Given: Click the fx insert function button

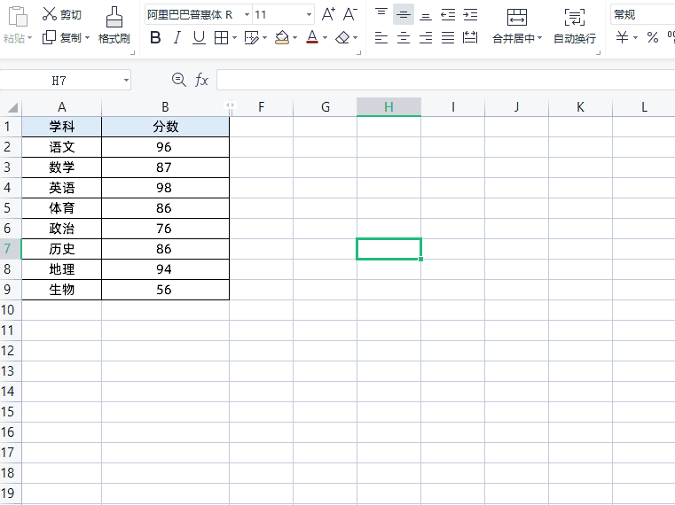Looking at the screenshot, I should [201, 80].
